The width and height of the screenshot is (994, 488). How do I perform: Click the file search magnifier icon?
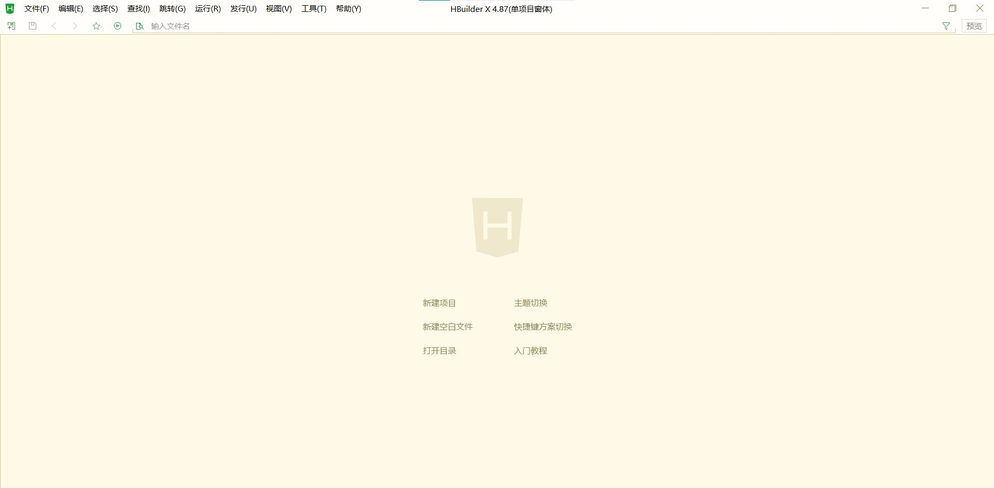[139, 26]
